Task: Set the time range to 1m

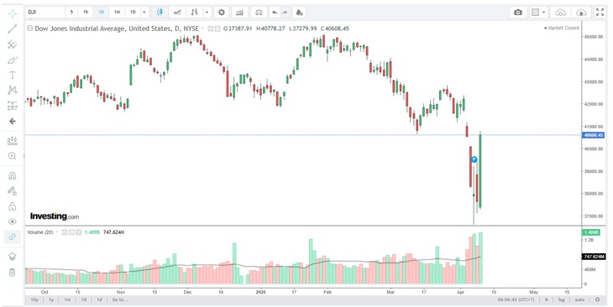Action: 68,299
